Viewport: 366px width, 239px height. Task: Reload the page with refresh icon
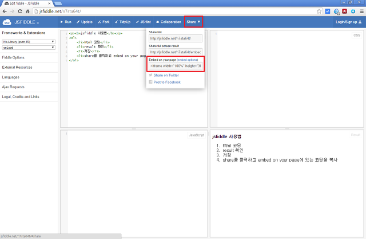coord(20,11)
